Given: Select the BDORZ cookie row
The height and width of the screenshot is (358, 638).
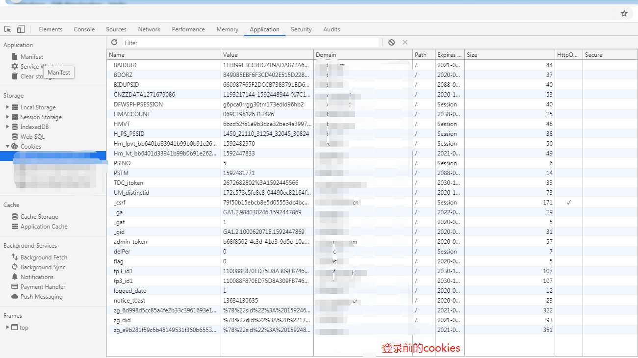Looking at the screenshot, I should tap(372, 75).
